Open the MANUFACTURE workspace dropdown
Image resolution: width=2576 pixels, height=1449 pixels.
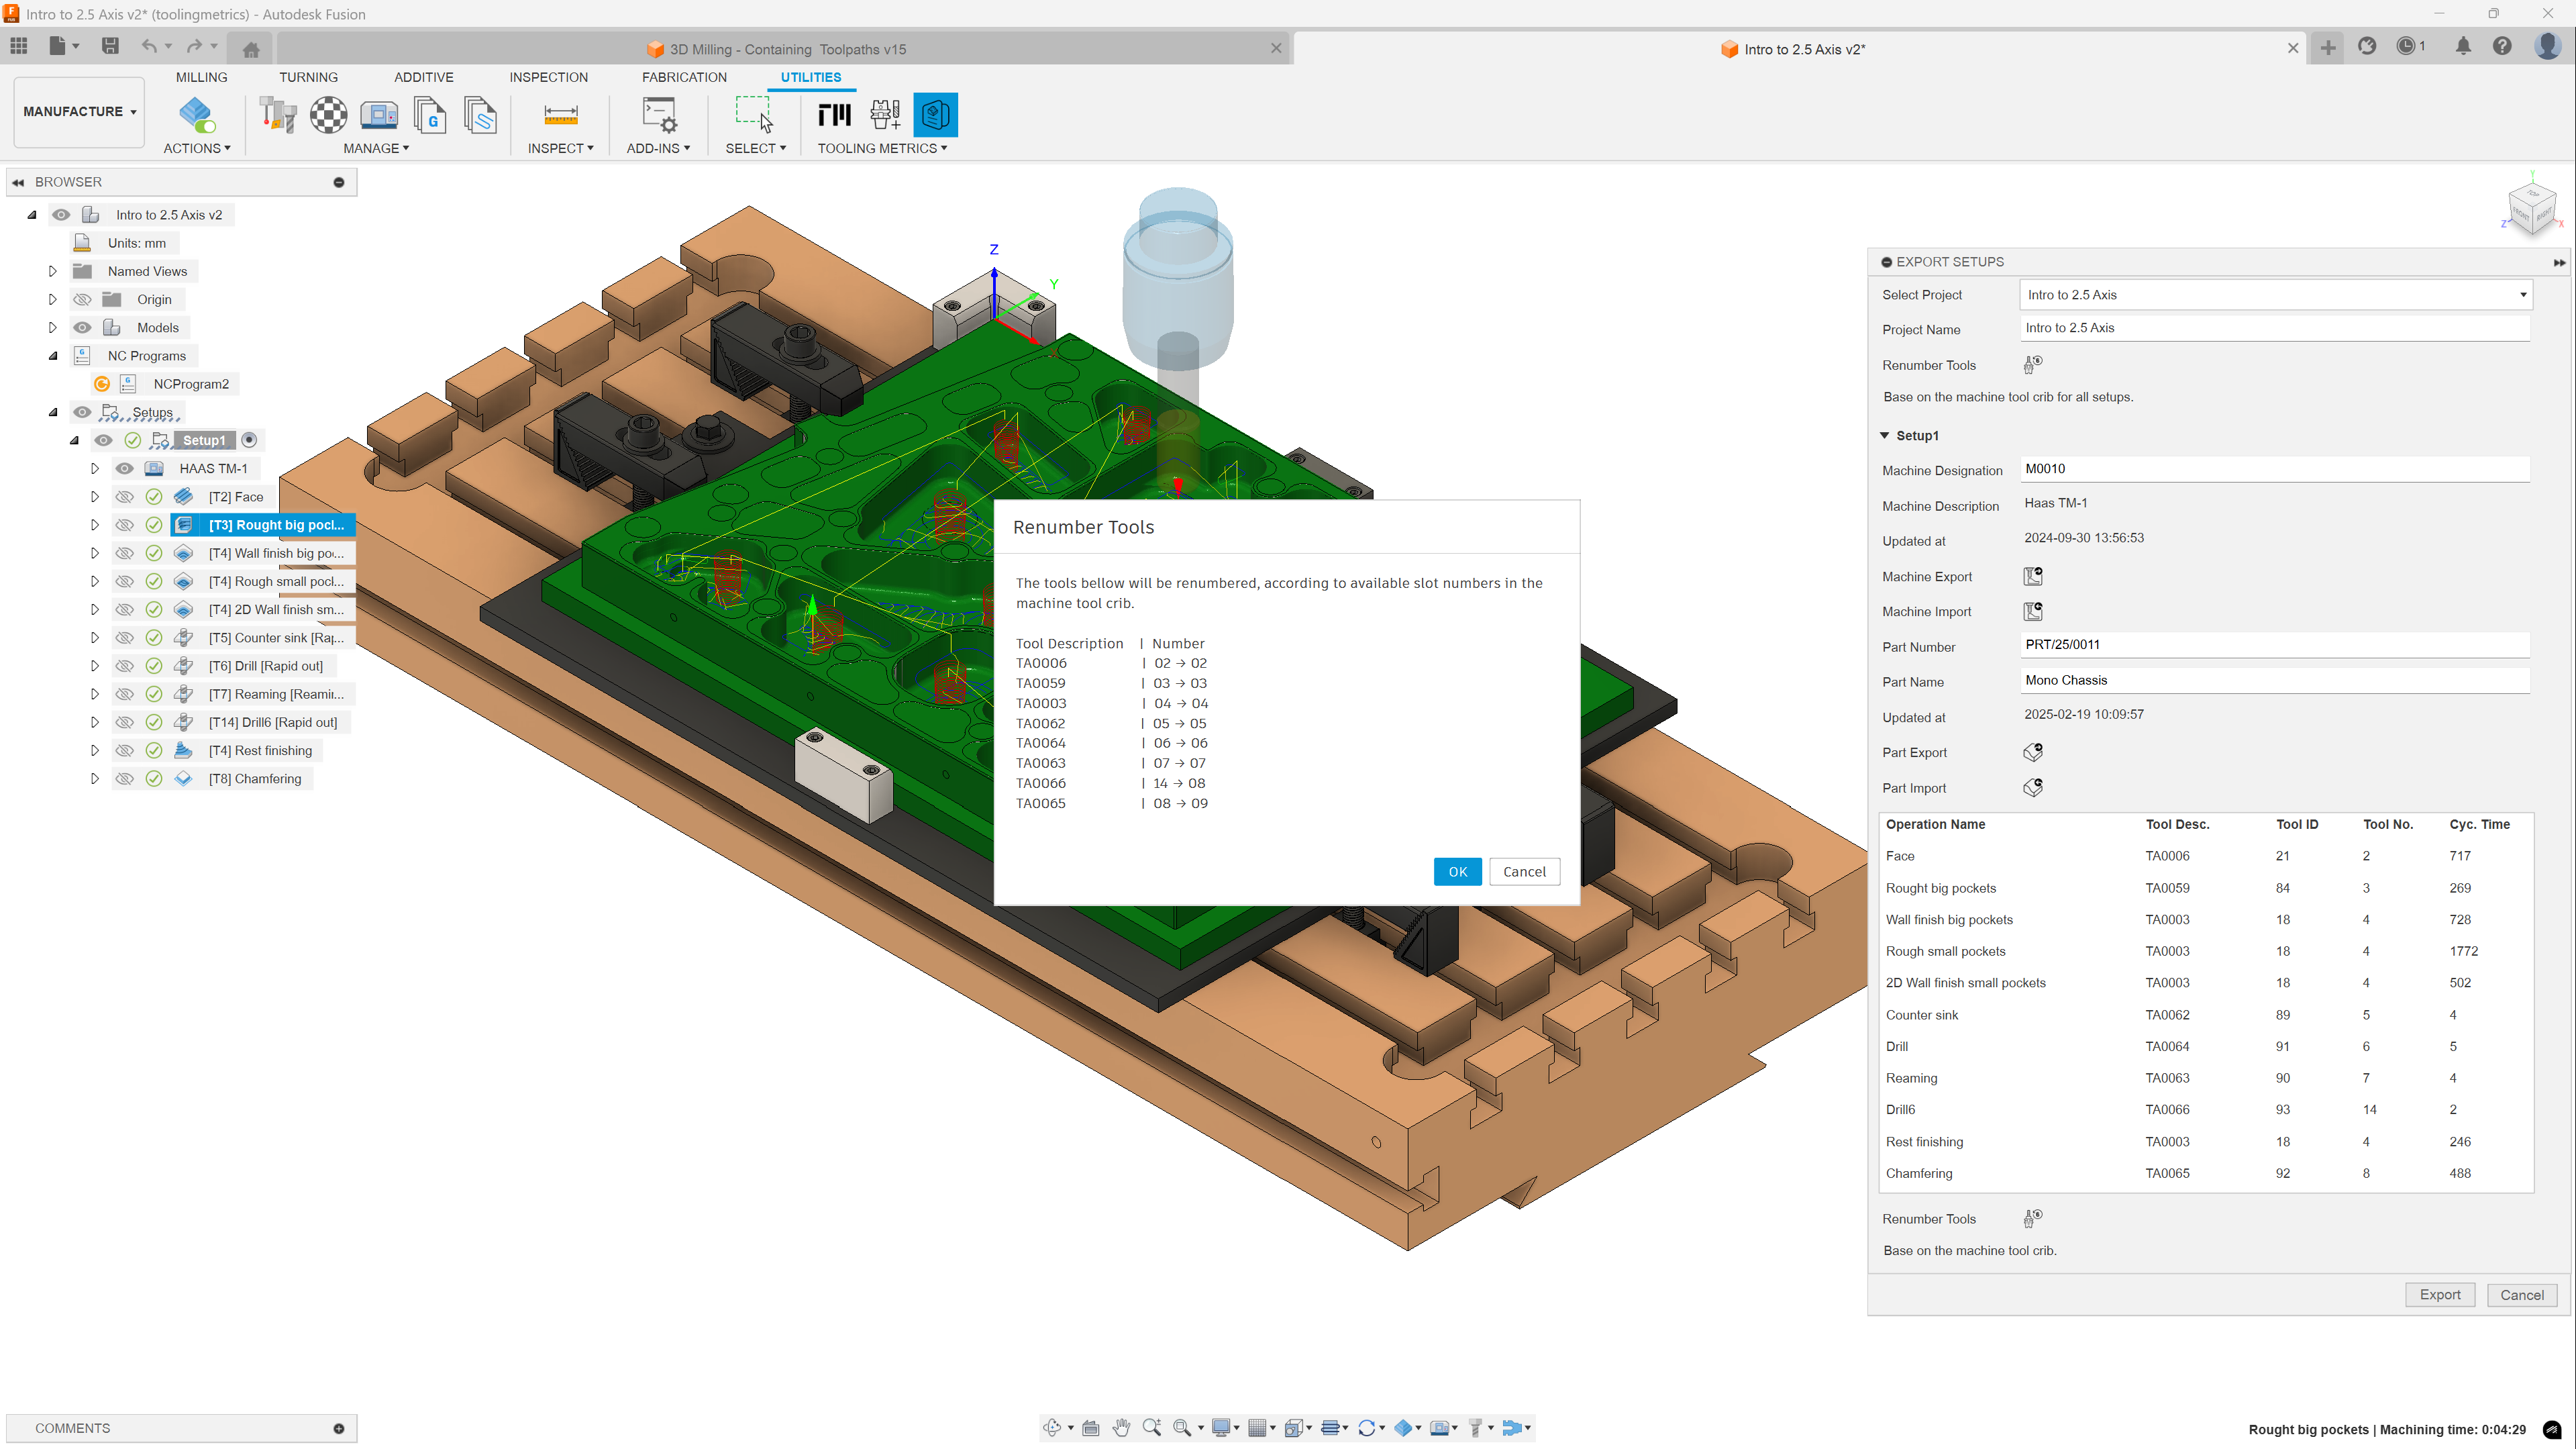pos(79,112)
